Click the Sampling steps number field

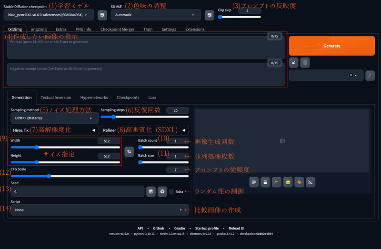click(x=178, y=110)
